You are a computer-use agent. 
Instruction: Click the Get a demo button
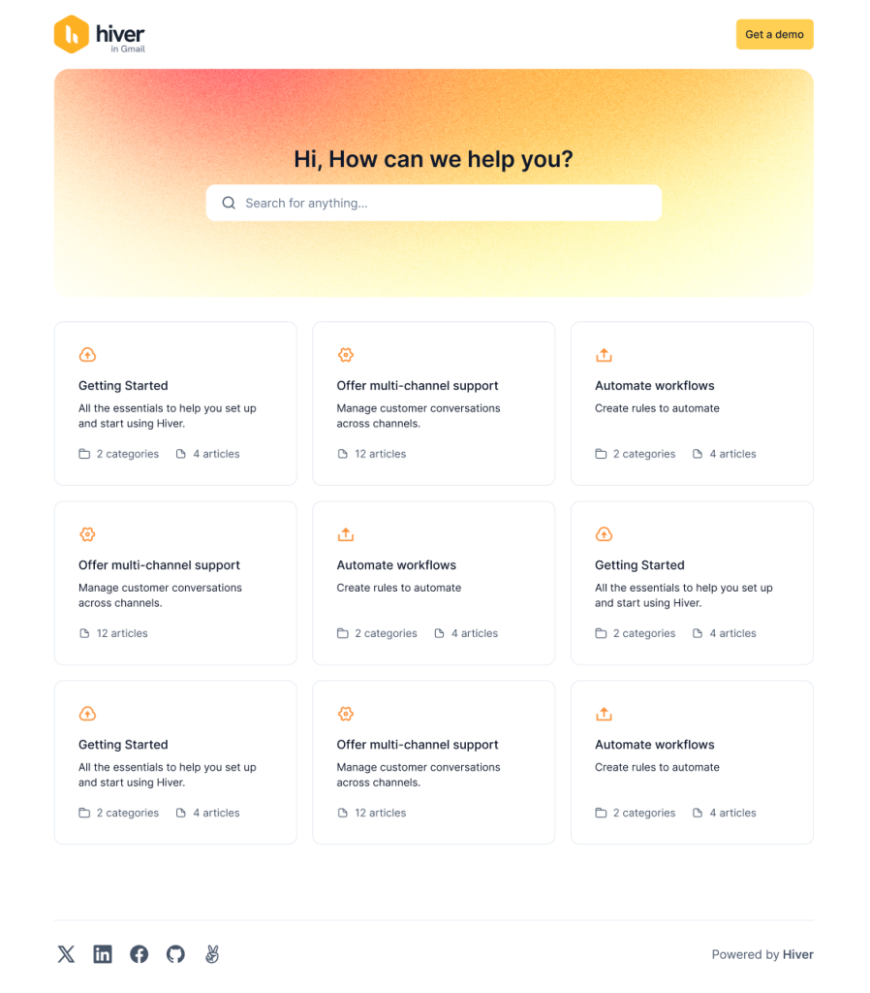click(774, 34)
